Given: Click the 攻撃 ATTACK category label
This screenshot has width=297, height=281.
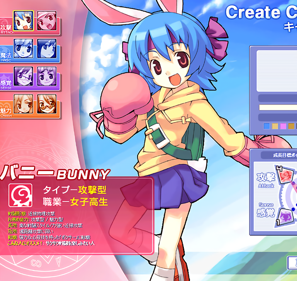Looking at the screenshot, I should 7,29.
